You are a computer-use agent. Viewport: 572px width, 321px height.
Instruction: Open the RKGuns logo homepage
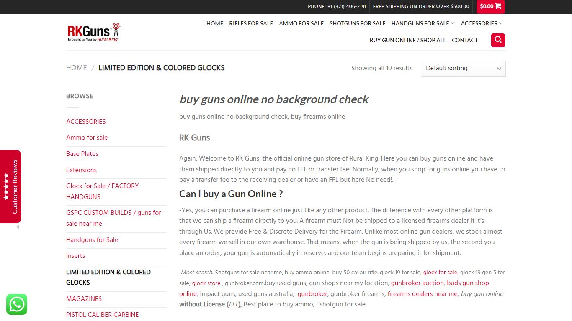(x=95, y=32)
